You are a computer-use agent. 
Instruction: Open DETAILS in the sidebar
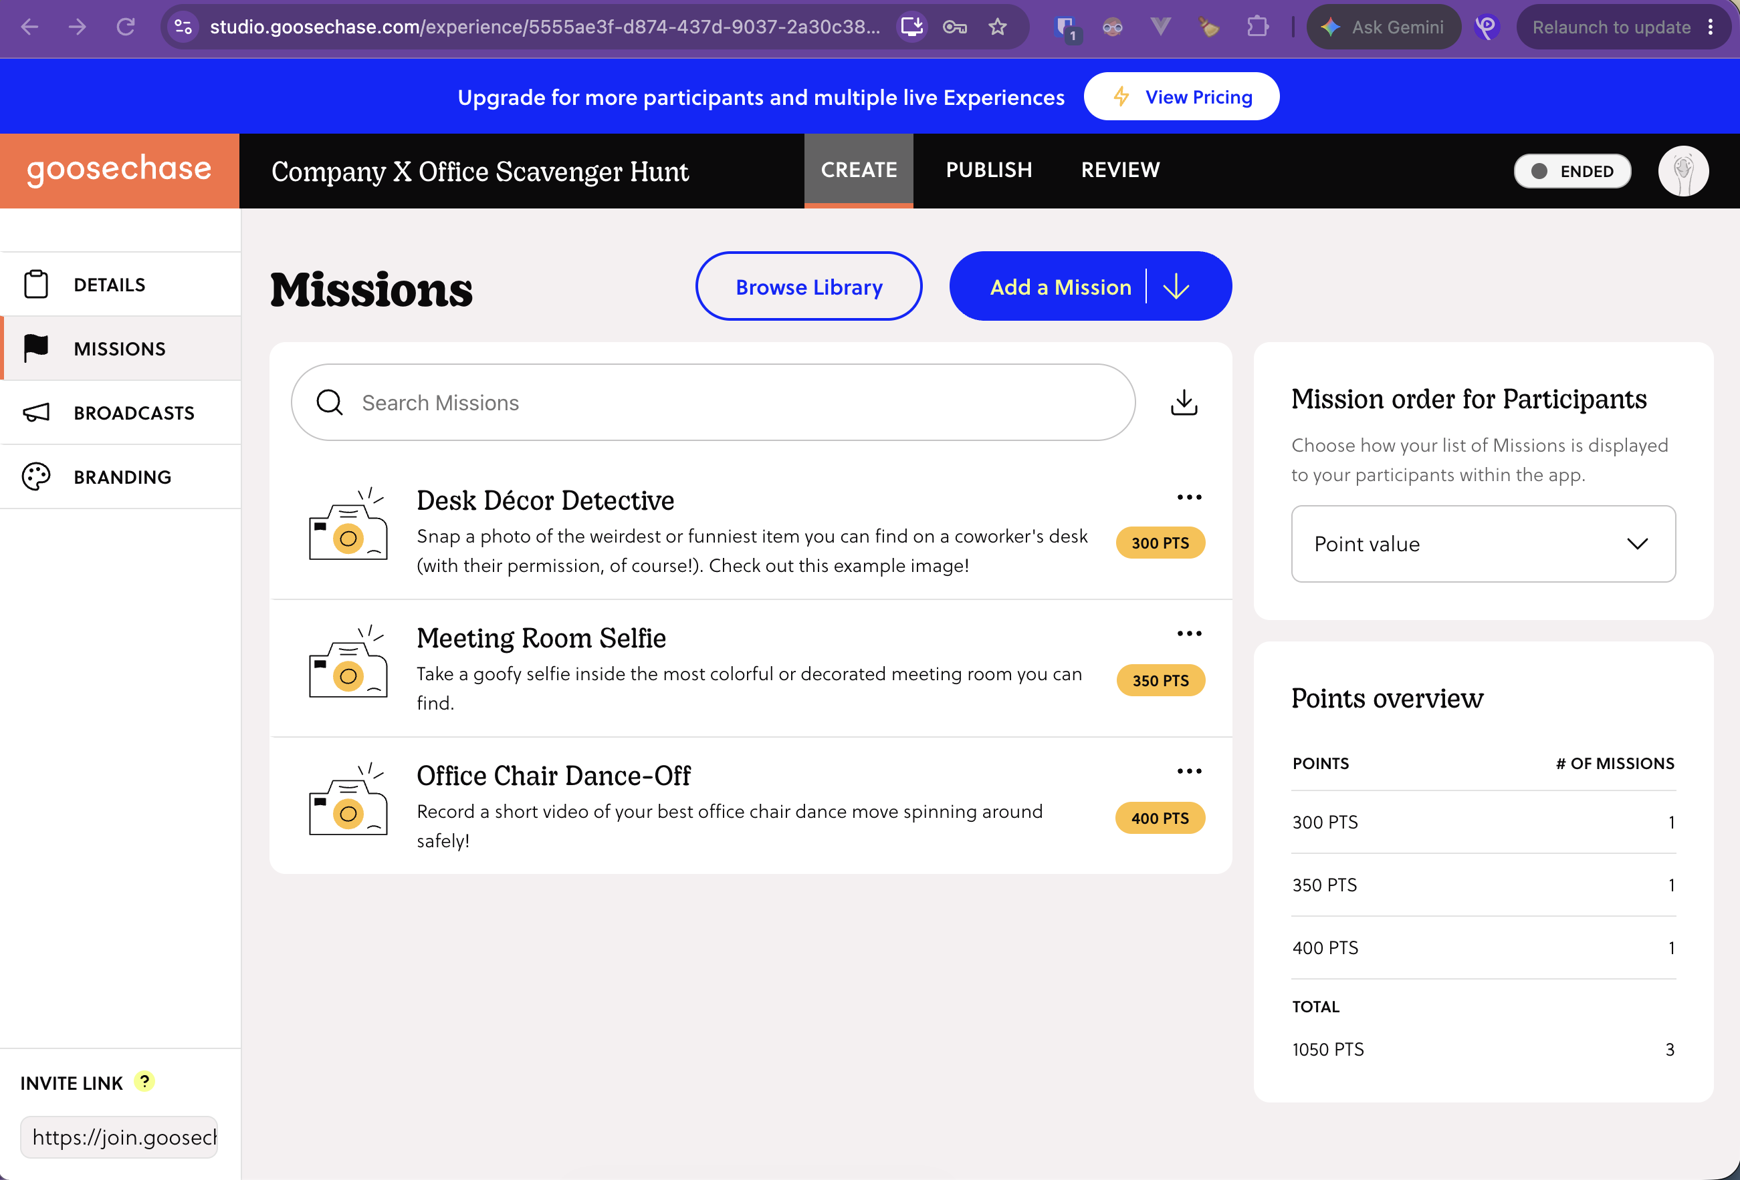120,285
